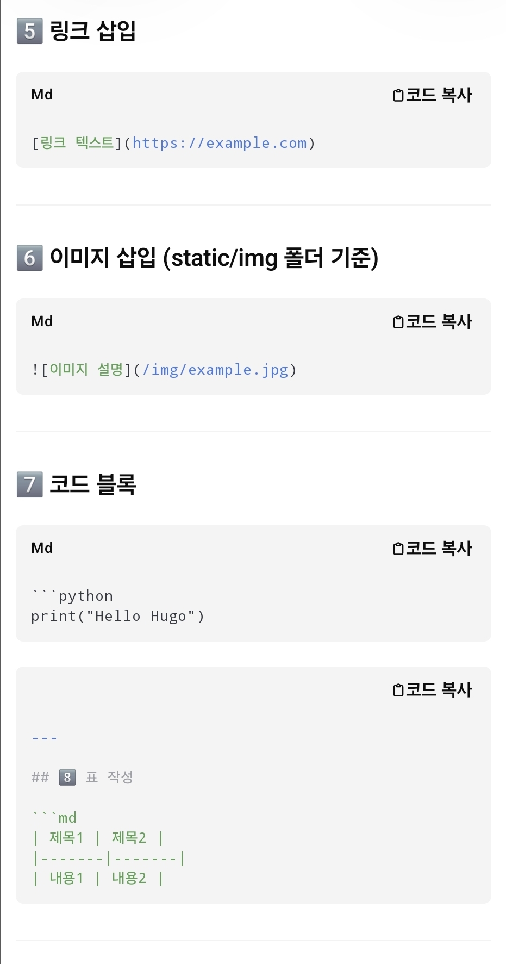Click the 제목1 | 제목2 table header row
Screen dimensions: 506x964
click(98, 838)
